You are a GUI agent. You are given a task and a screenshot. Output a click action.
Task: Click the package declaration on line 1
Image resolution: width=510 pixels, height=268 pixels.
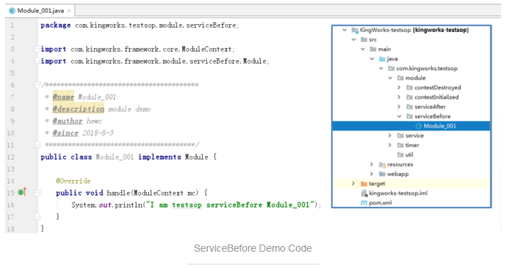(x=140, y=25)
